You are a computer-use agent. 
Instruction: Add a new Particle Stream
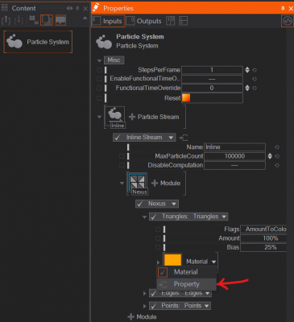pos(154,117)
